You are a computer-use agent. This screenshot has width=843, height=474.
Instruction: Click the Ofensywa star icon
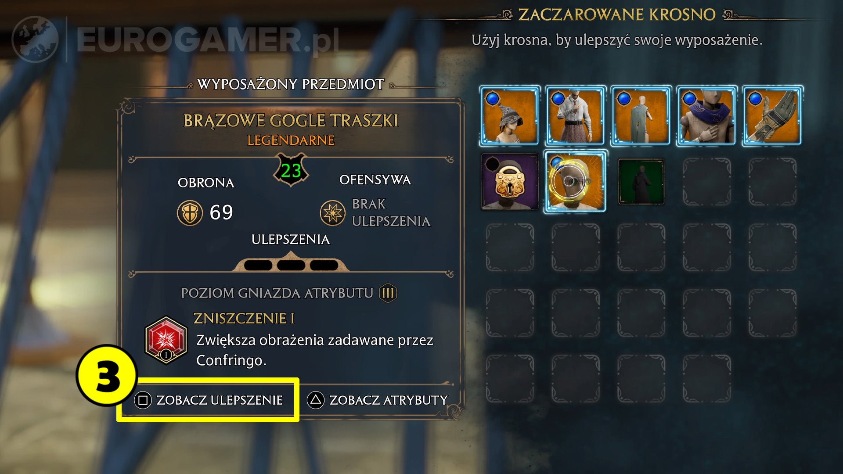(332, 213)
